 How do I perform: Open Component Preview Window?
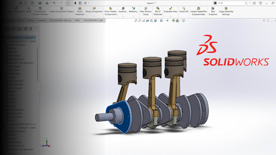(40, 11)
